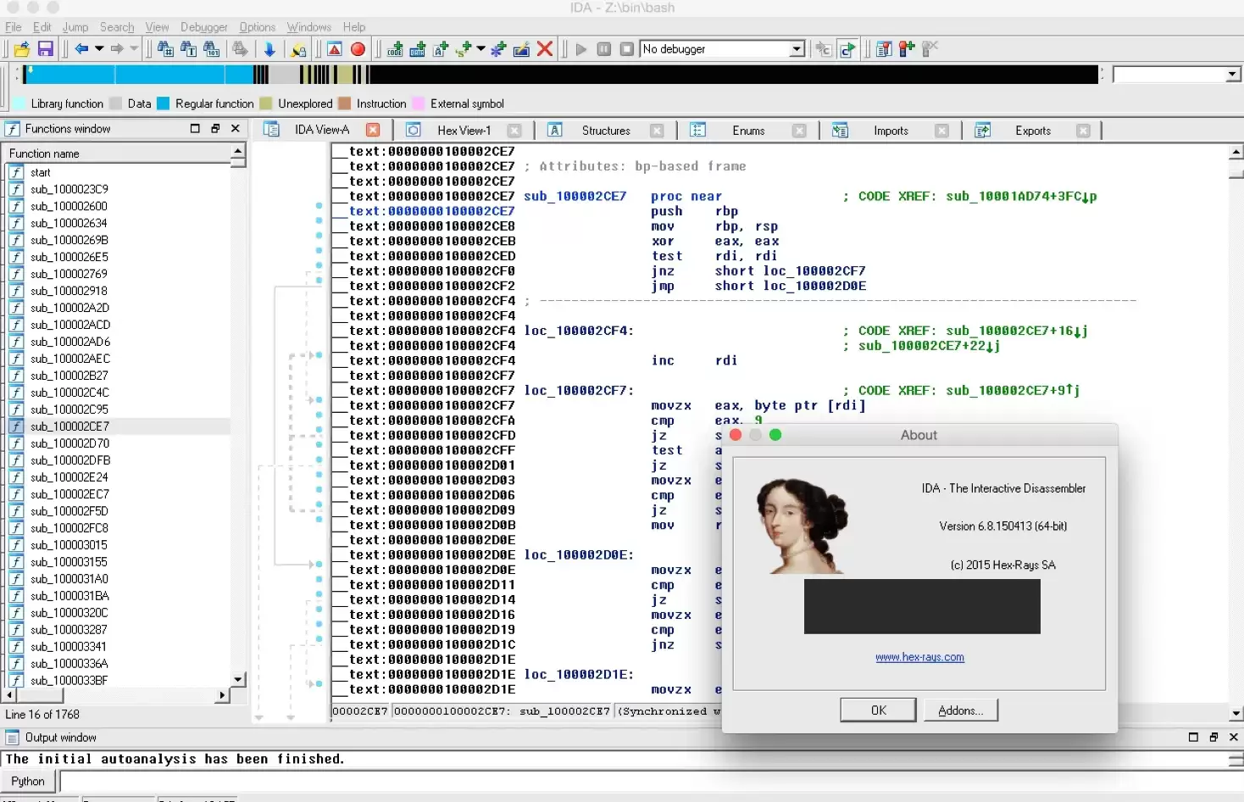Open the File menu
The image size is (1244, 802).
coord(14,27)
